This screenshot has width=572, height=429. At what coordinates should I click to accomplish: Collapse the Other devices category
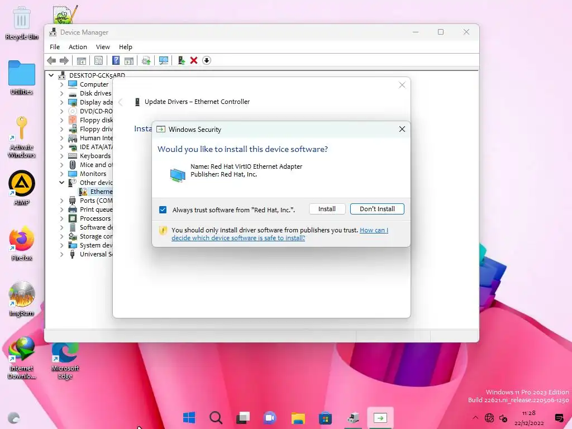[x=61, y=183]
